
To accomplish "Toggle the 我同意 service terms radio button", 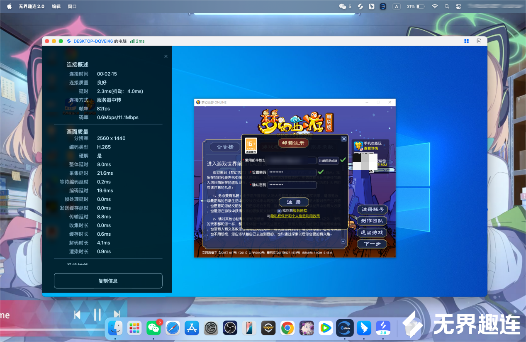I will click(x=279, y=211).
